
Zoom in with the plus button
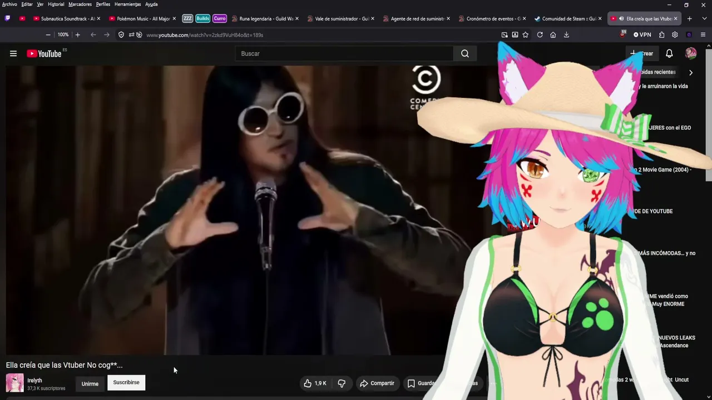pos(77,34)
